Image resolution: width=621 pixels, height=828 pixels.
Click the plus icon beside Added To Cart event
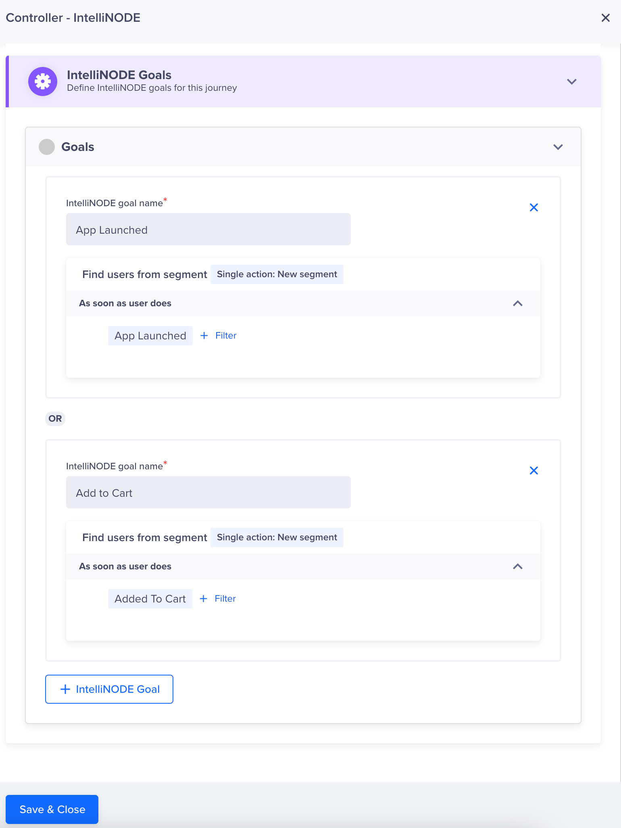(x=204, y=599)
